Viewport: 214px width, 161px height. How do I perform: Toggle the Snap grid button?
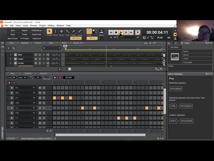(x=89, y=31)
